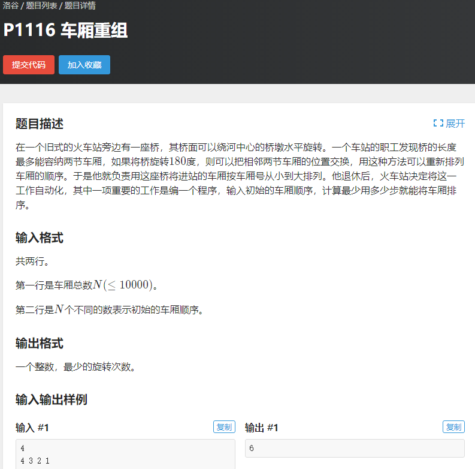The image size is (475, 469).
Task: Click the 输出格式 heading
Action: click(40, 343)
